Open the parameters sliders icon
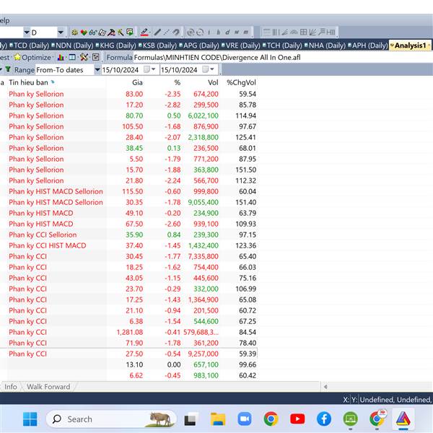The width and height of the screenshot is (433, 433). (x=95, y=58)
